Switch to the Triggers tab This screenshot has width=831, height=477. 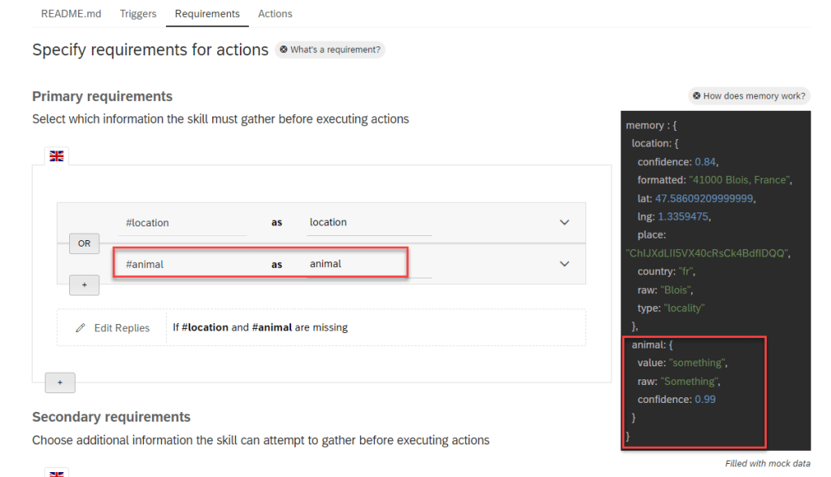(138, 14)
